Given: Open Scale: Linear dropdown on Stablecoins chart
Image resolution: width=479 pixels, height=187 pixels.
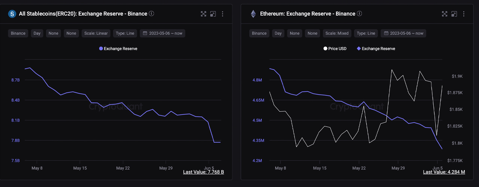Looking at the screenshot, I should tap(96, 33).
